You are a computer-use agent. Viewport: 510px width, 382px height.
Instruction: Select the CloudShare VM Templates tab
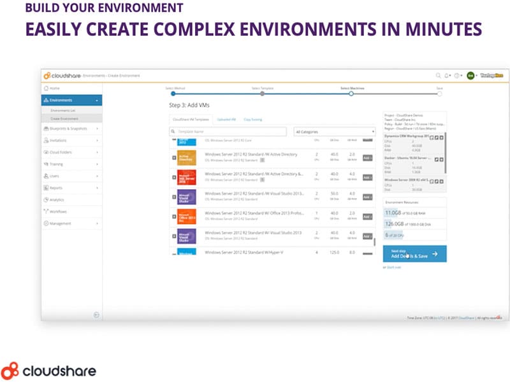point(191,119)
